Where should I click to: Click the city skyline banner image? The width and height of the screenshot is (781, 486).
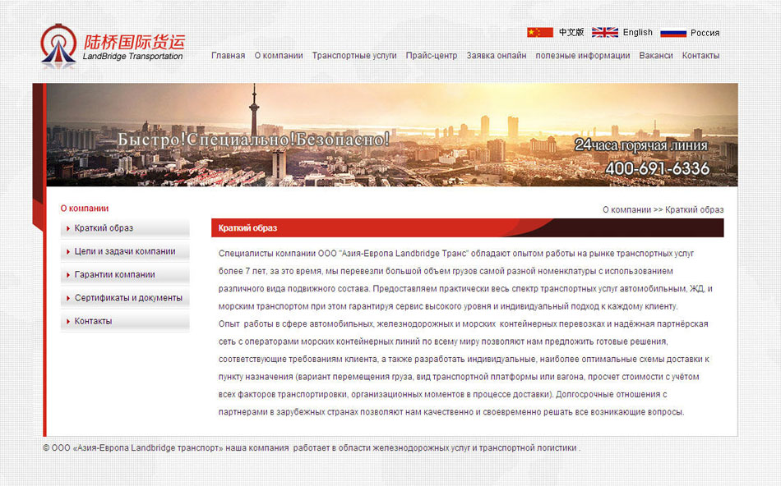point(392,135)
